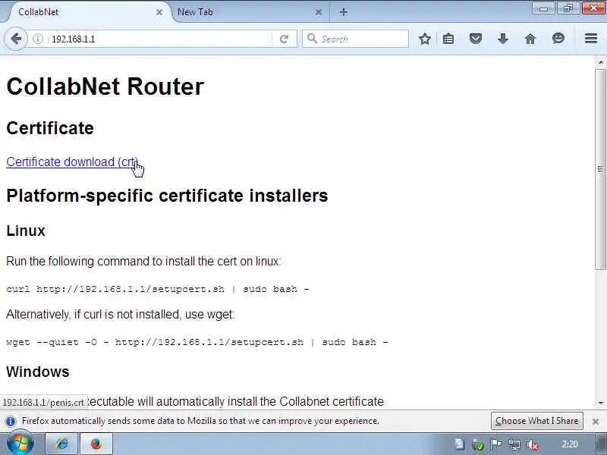Click 'Run the following command' paragraph
Viewport: 607px width, 455px height.
tap(143, 261)
